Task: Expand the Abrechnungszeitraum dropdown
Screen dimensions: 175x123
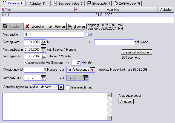Action: 61,87
